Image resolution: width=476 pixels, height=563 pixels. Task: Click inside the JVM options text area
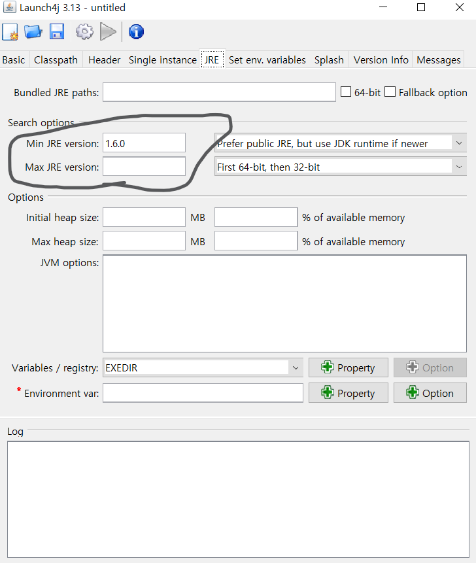(284, 304)
